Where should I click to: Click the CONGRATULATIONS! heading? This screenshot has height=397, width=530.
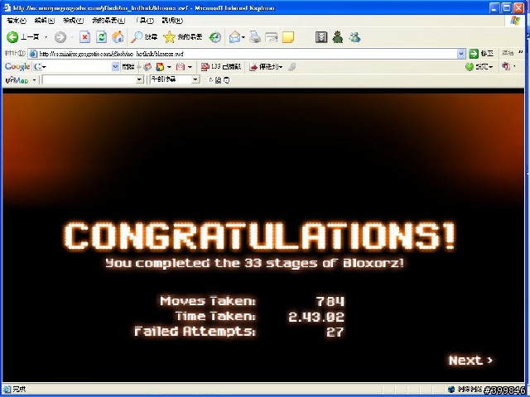point(259,236)
